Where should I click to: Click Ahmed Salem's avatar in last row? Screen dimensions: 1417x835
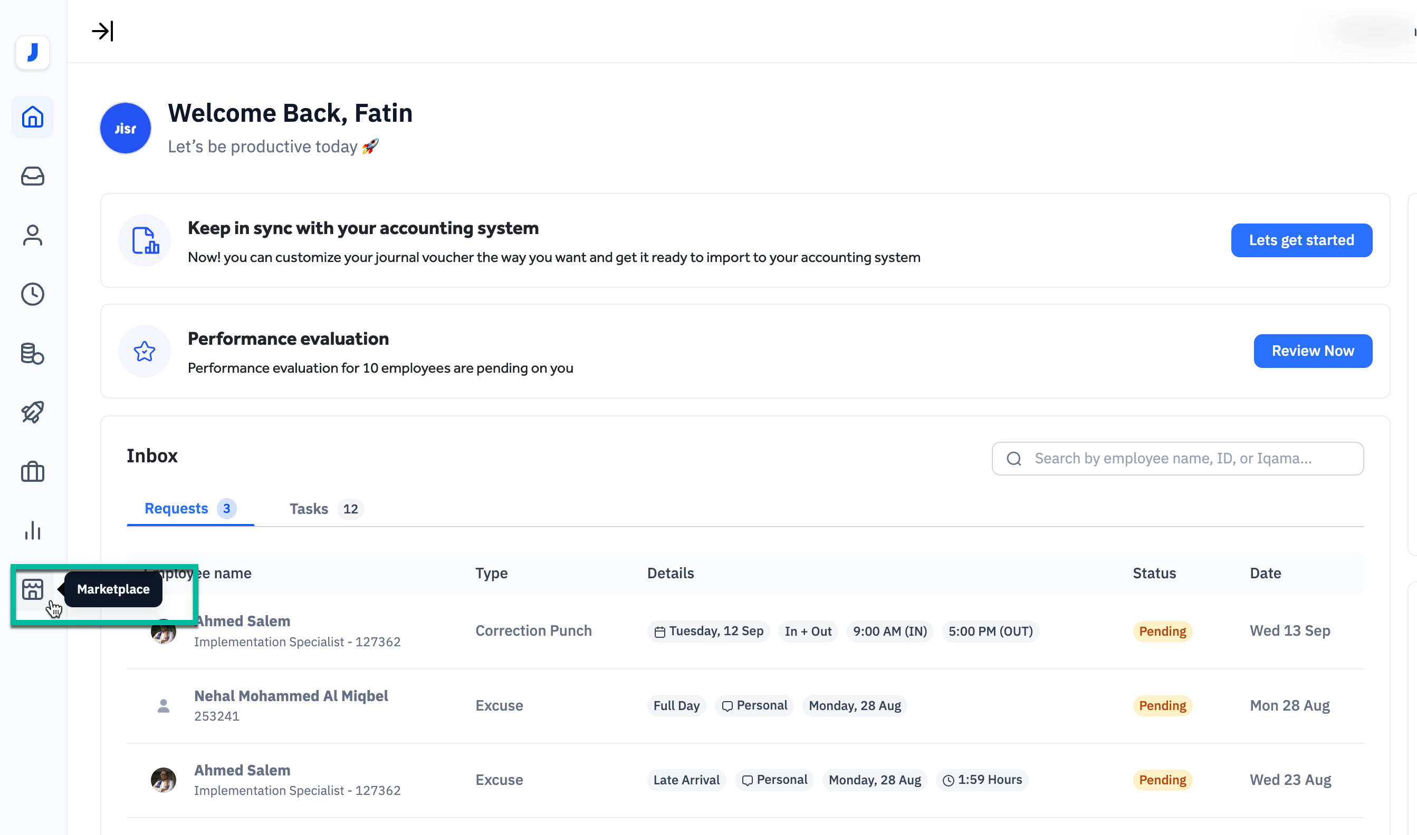pyautogui.click(x=163, y=780)
